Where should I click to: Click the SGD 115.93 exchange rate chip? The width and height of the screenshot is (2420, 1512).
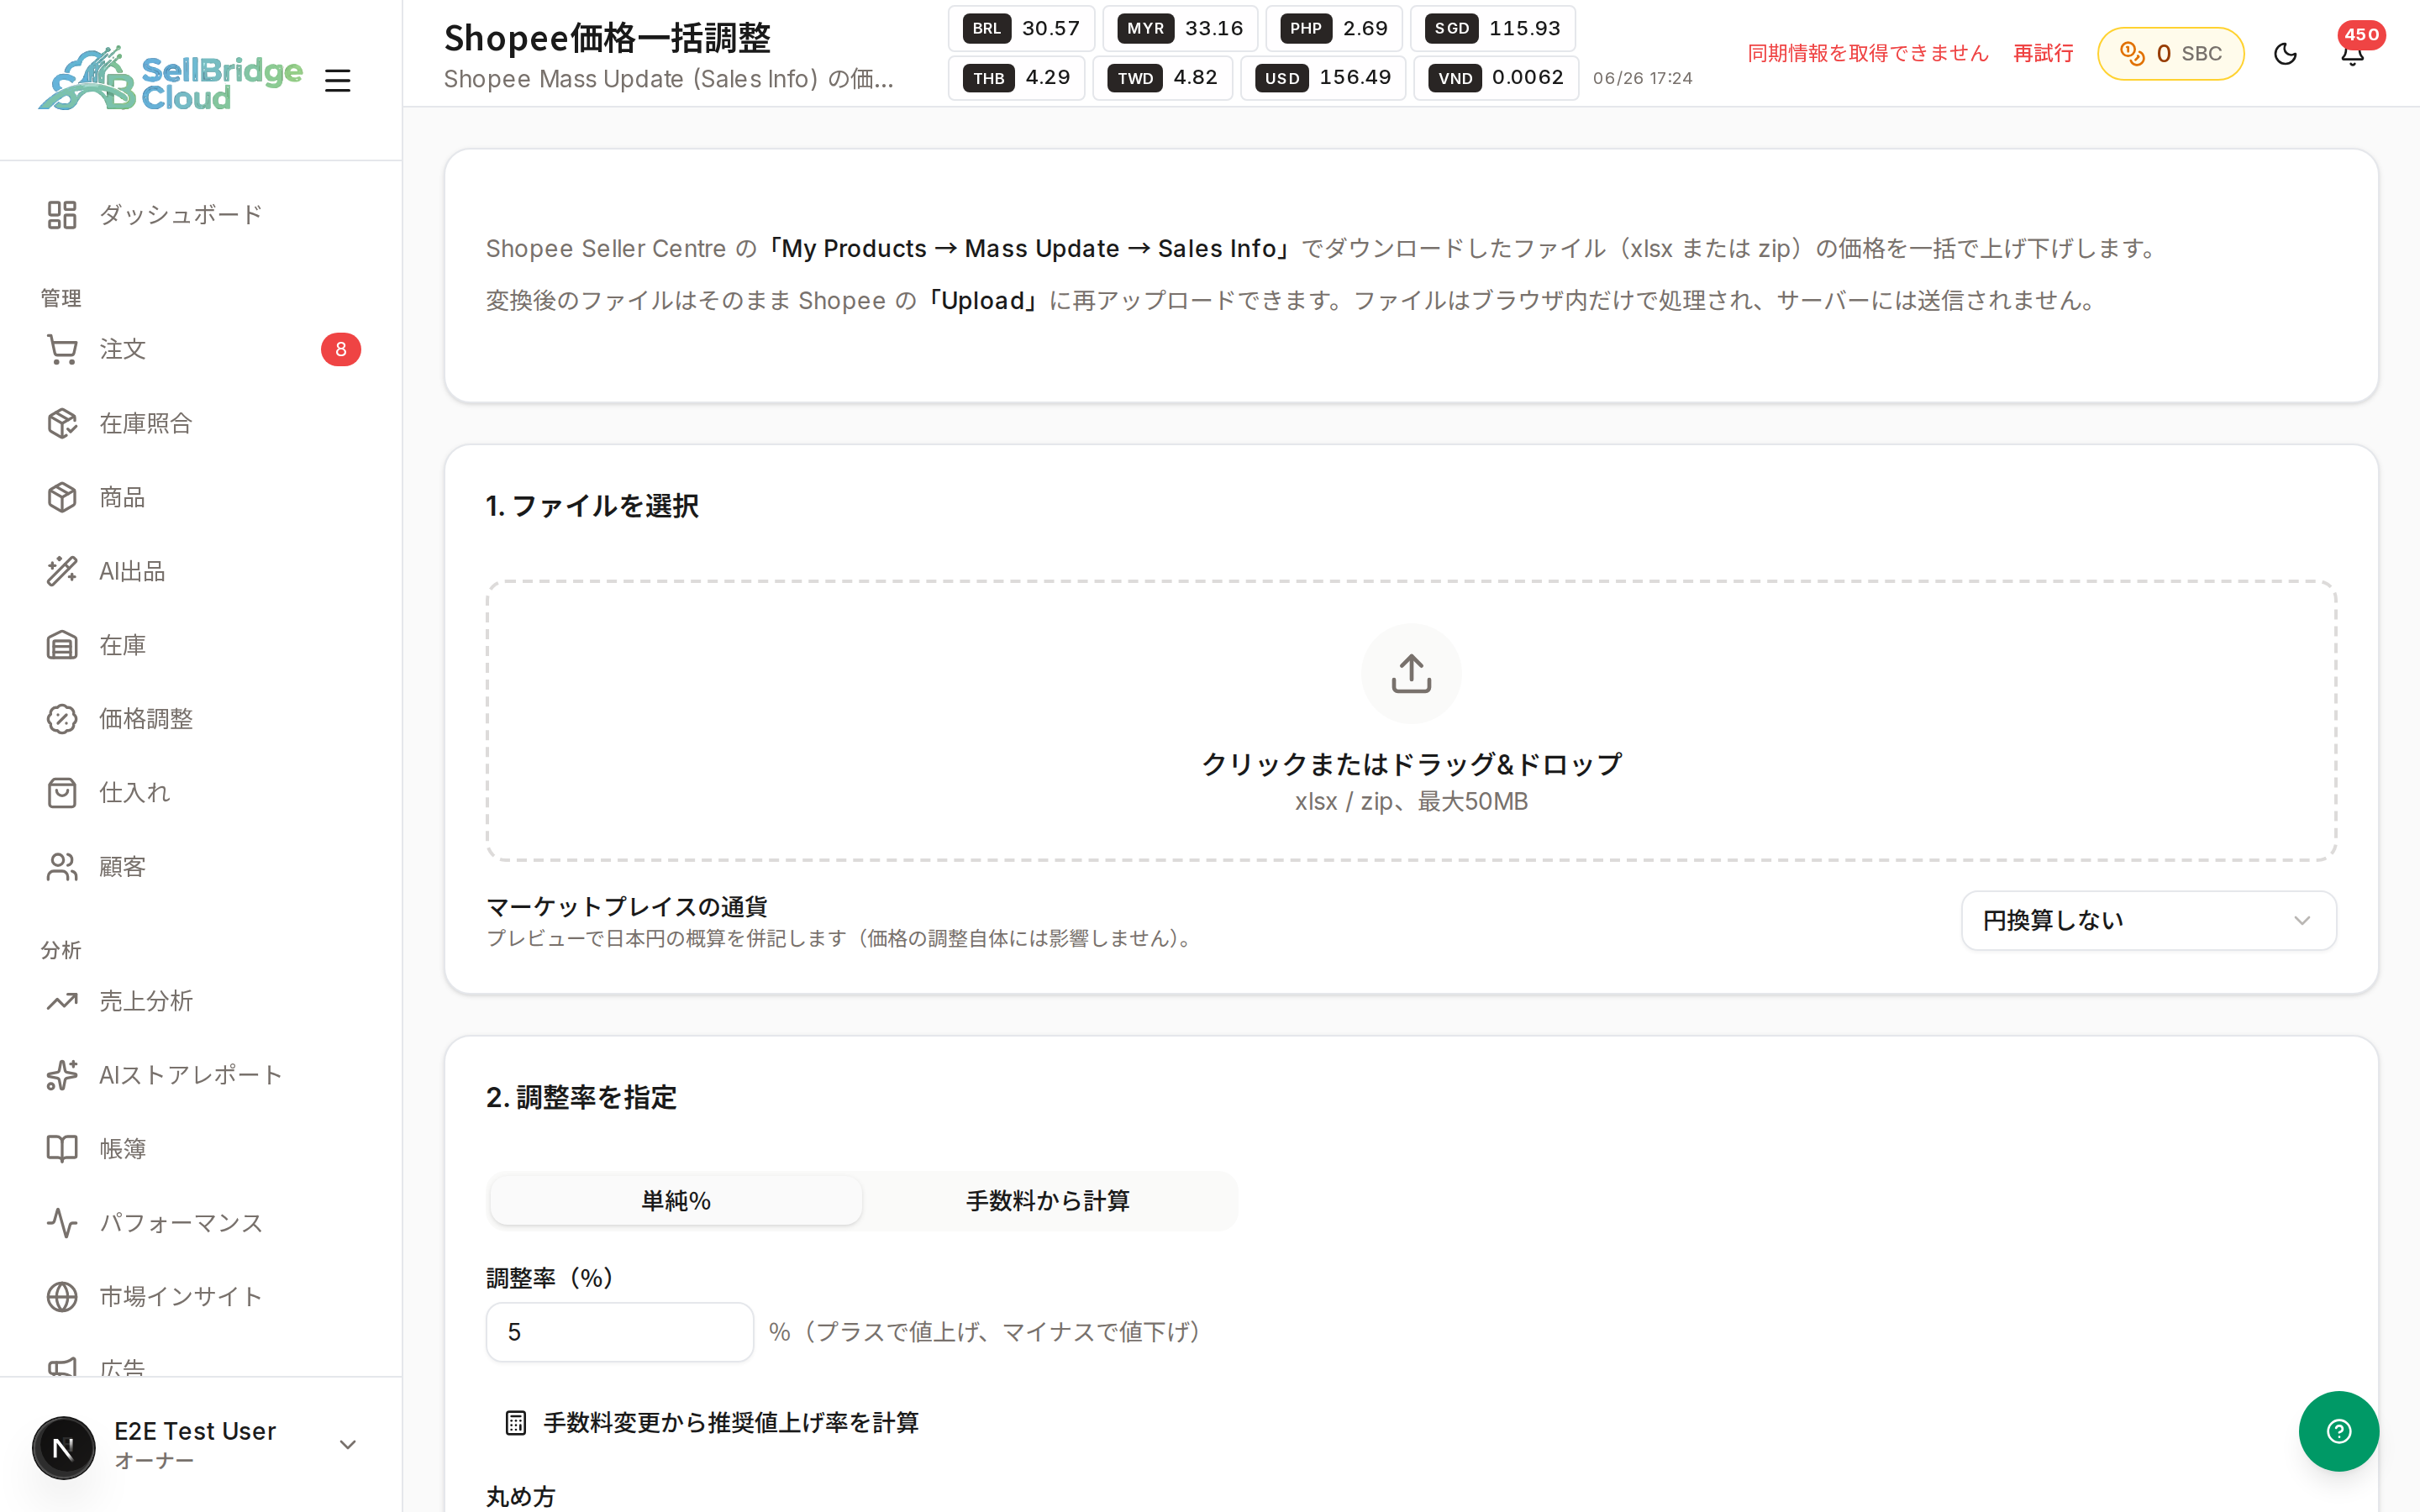click(x=1493, y=29)
